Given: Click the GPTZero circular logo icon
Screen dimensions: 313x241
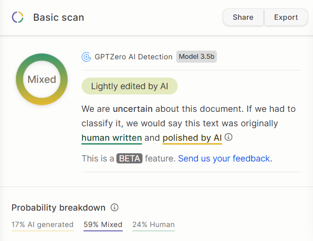Looking at the screenshot, I should click(x=17, y=17).
